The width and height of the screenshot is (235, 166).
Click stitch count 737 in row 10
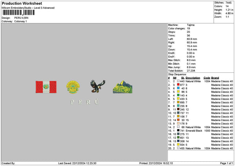click(182, 113)
